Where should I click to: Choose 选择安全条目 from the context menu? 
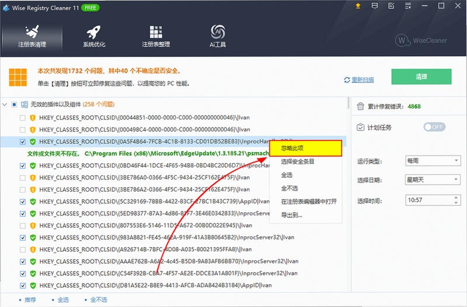pos(305,162)
